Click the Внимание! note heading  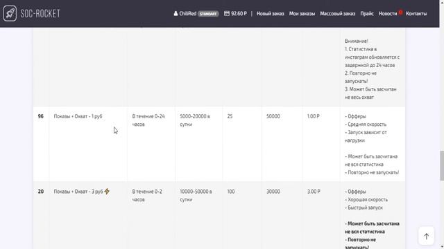356,41
